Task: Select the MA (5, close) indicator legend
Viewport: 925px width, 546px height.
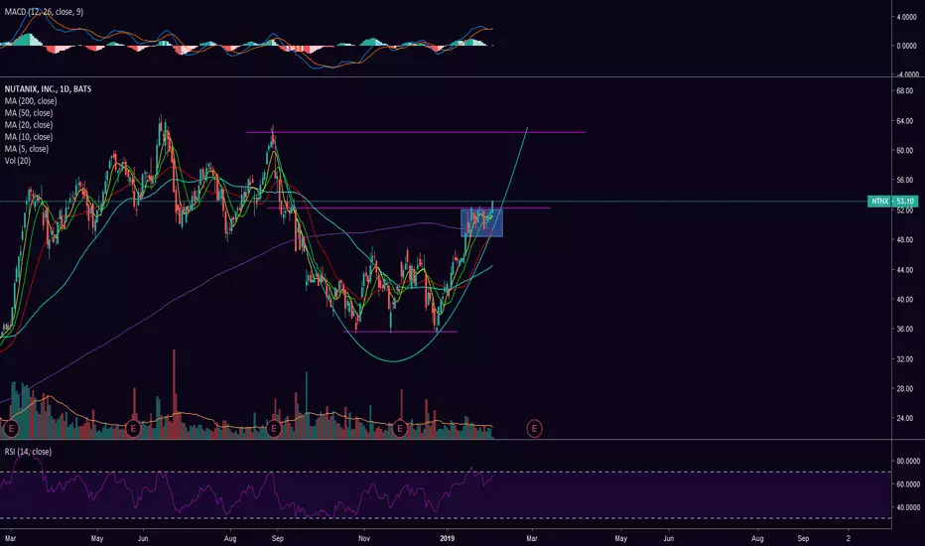Action: coord(27,149)
